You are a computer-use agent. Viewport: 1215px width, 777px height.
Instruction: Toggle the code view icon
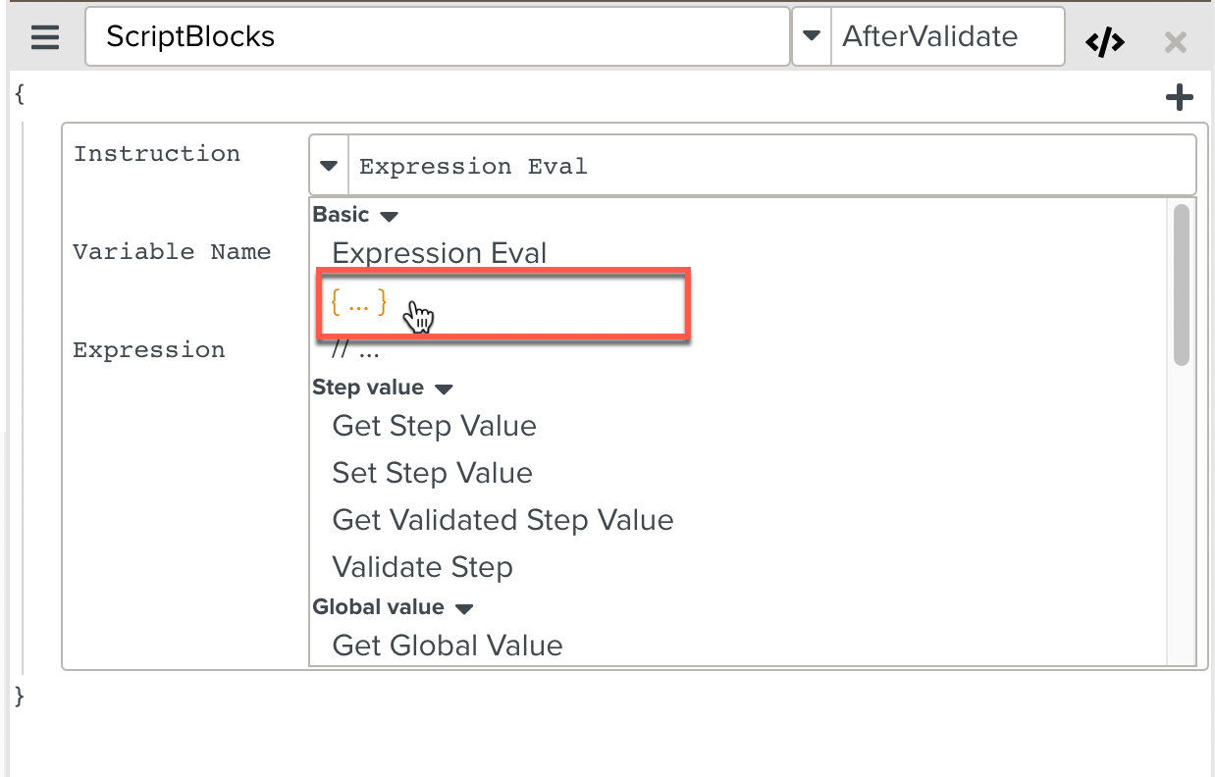coord(1105,41)
